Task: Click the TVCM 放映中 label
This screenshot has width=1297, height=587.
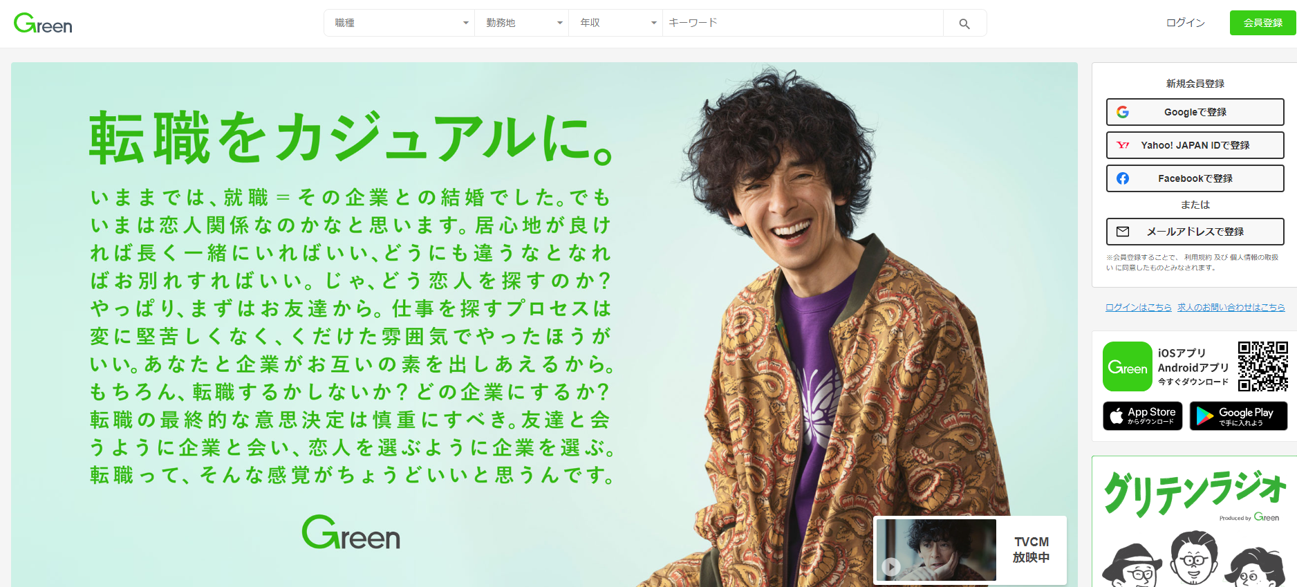Action: (x=1031, y=550)
